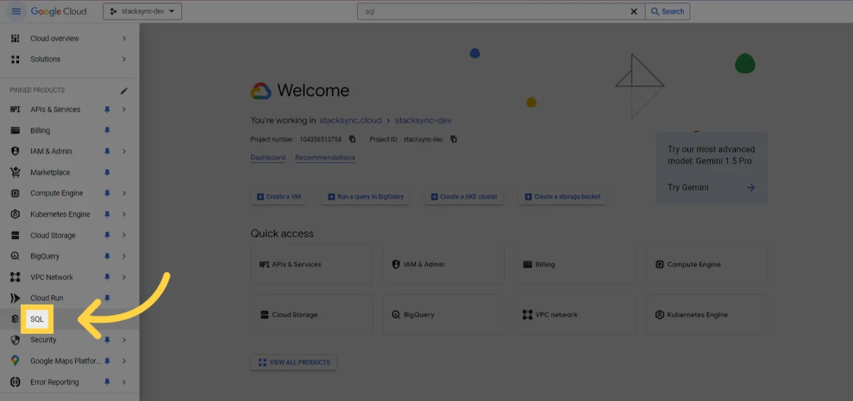This screenshot has height=401, width=853.
Task: Open the IAM & Admin quick access card
Action: click(x=444, y=264)
